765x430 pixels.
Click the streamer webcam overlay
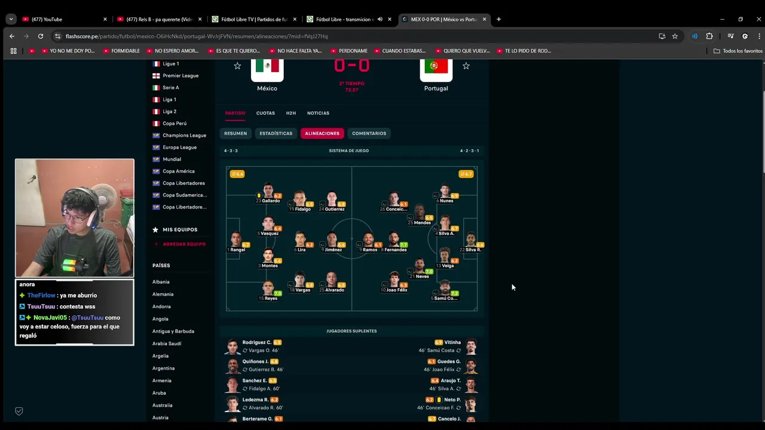75,218
